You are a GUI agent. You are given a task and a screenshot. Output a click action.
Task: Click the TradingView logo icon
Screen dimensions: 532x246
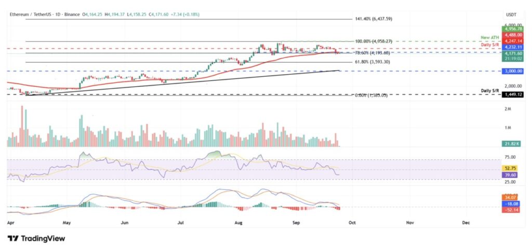(x=14, y=238)
